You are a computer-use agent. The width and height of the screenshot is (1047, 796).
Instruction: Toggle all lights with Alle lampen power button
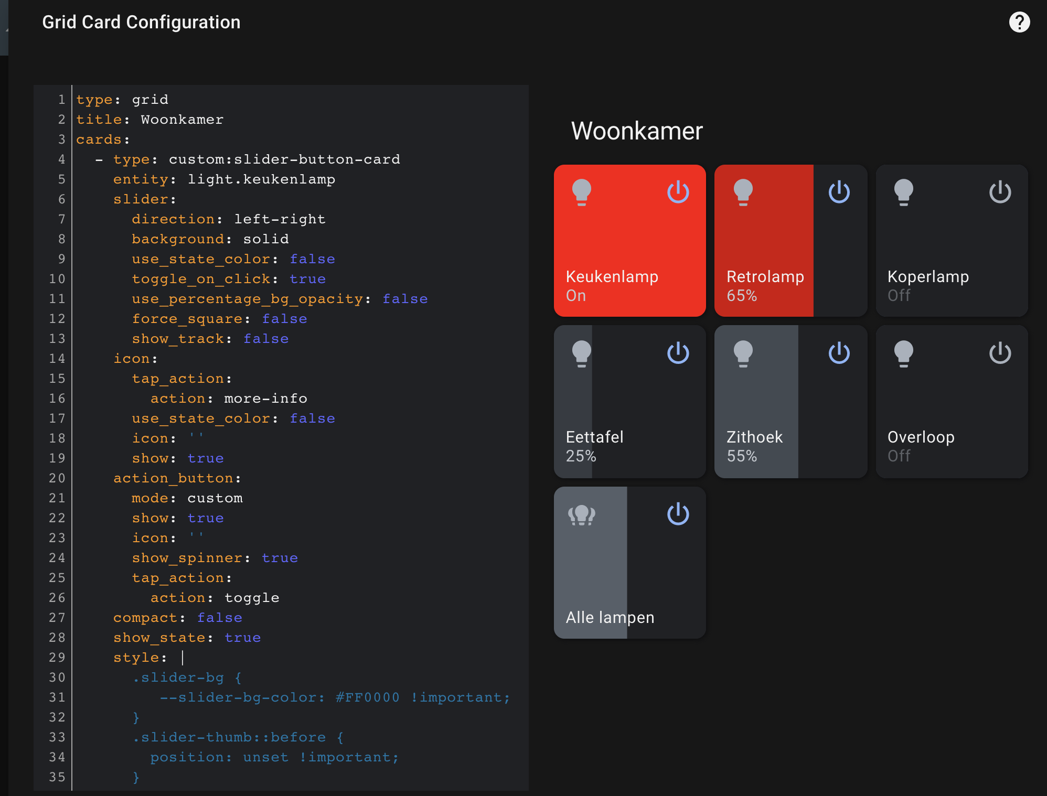click(678, 514)
